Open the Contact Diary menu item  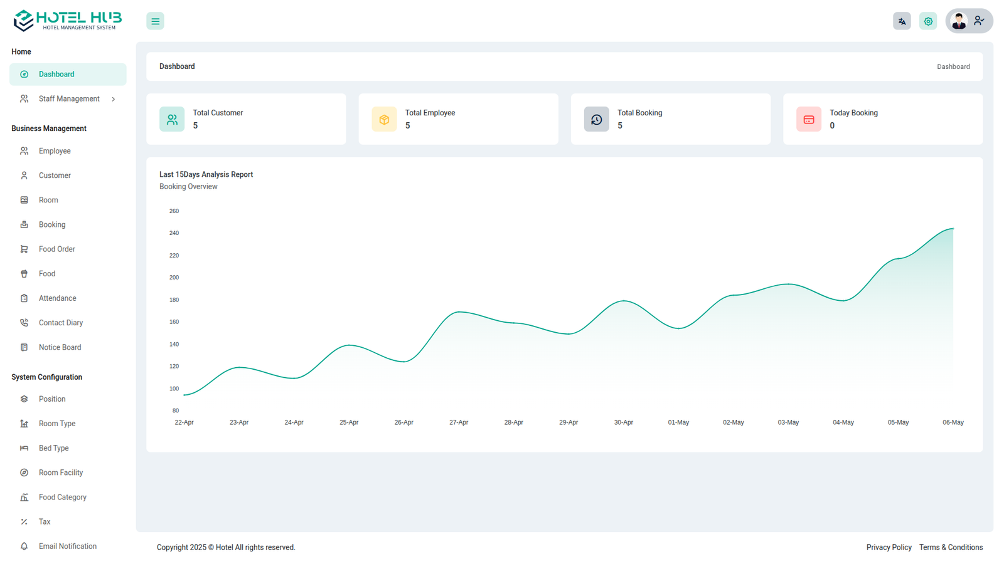[x=60, y=323]
